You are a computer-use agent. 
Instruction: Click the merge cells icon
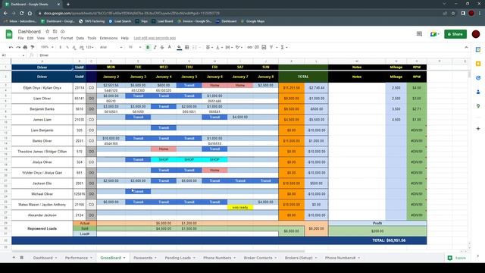[x=195, y=47]
